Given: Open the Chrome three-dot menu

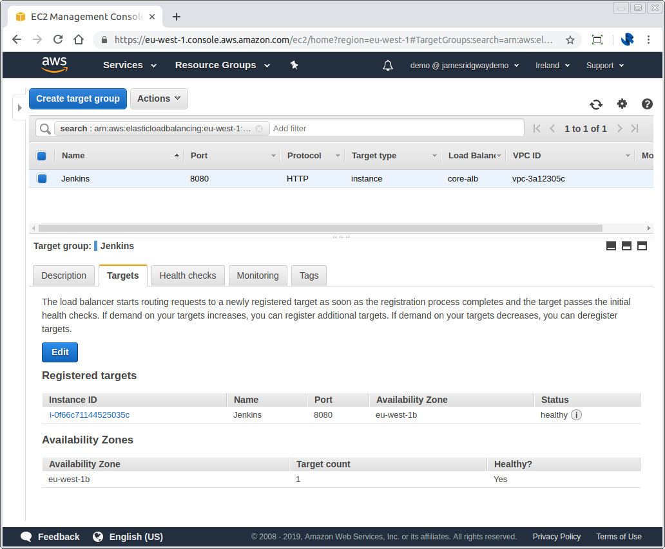Looking at the screenshot, I should point(648,39).
